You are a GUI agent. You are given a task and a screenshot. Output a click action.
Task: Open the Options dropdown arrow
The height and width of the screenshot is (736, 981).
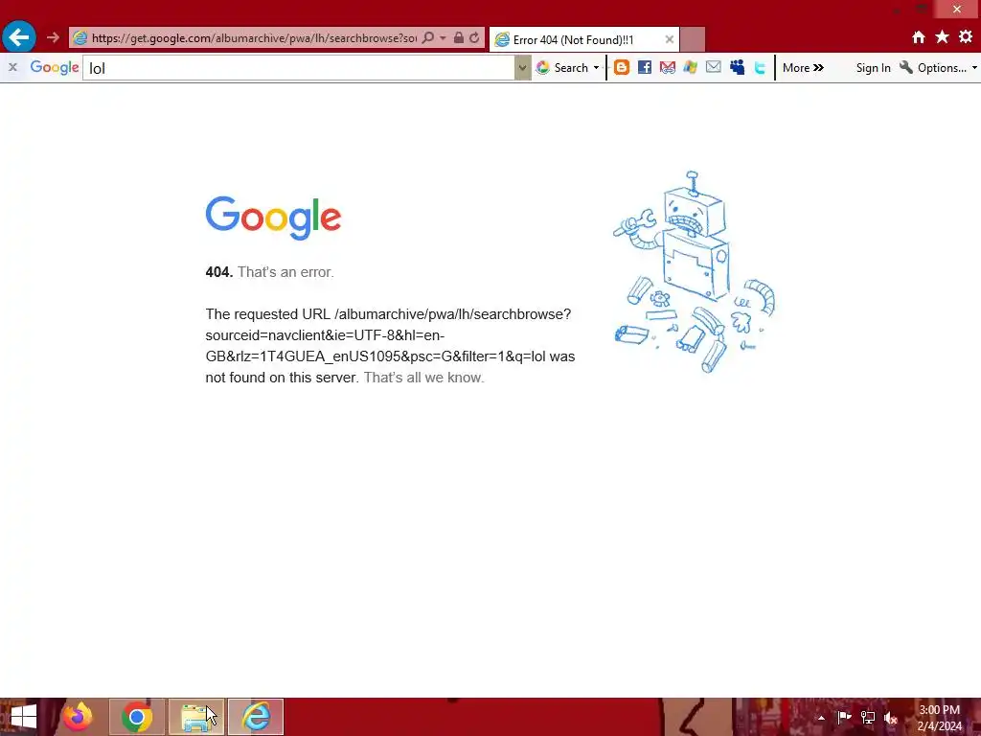pyautogui.click(x=974, y=68)
